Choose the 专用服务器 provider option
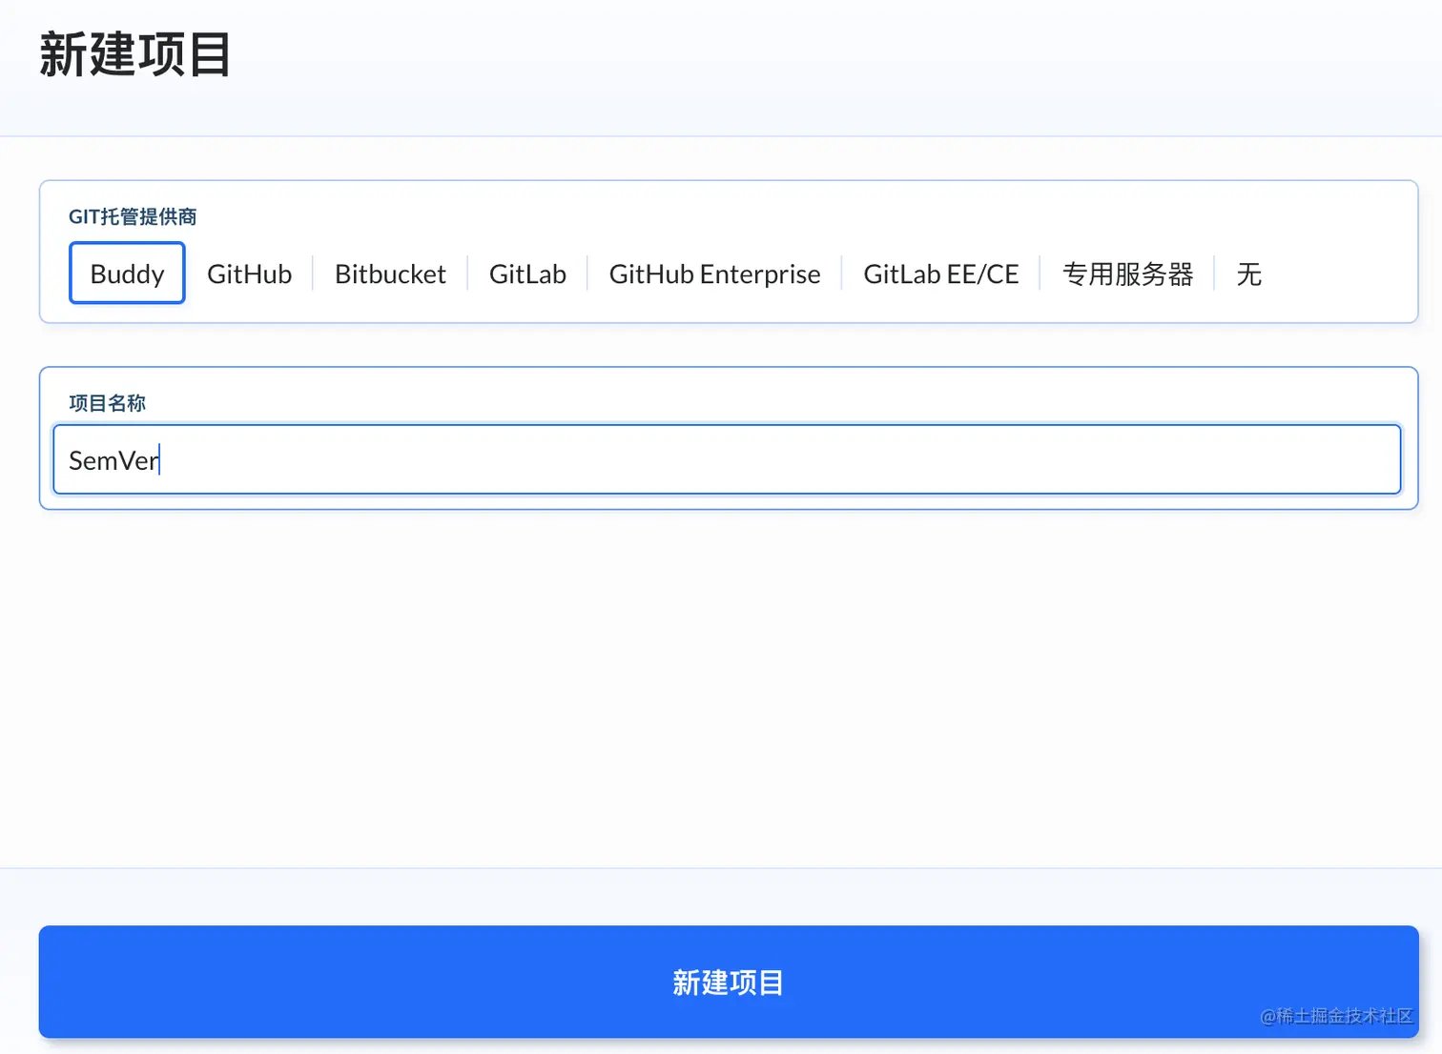Image resolution: width=1442 pixels, height=1054 pixels. [x=1127, y=274]
